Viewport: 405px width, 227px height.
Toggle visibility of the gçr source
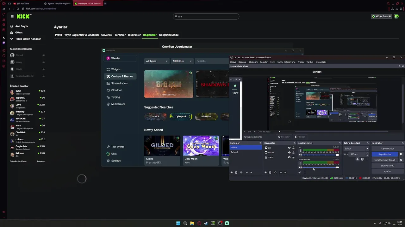[289, 148]
